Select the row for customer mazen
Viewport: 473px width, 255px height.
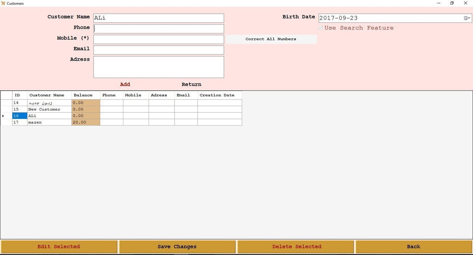49,123
